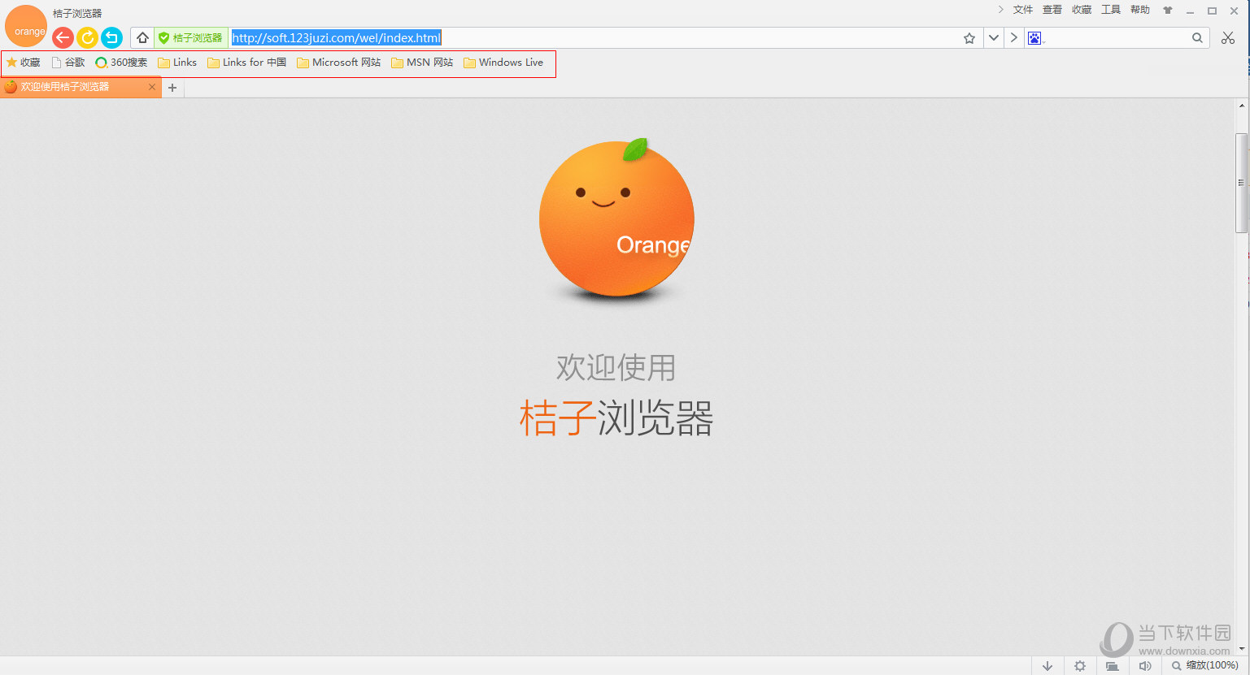1250x675 pixels.
Task: Open the 文件 menu
Action: pyautogui.click(x=1022, y=10)
